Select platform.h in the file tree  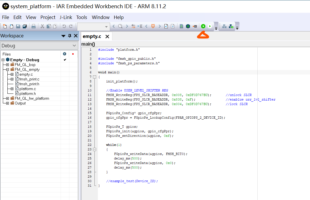pos(27,93)
